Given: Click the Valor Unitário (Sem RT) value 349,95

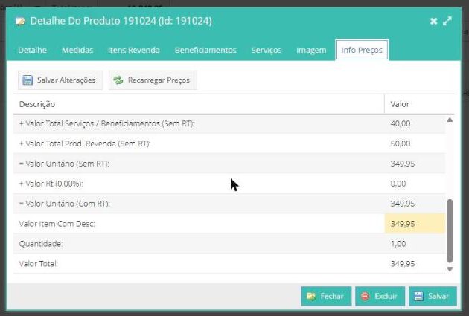Looking at the screenshot, I should click(403, 164).
